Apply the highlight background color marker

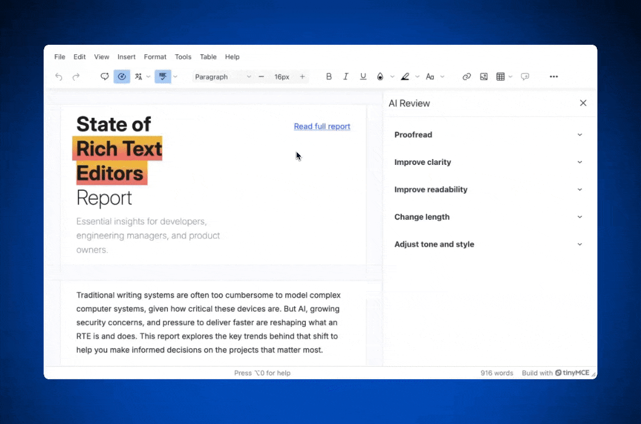405,77
